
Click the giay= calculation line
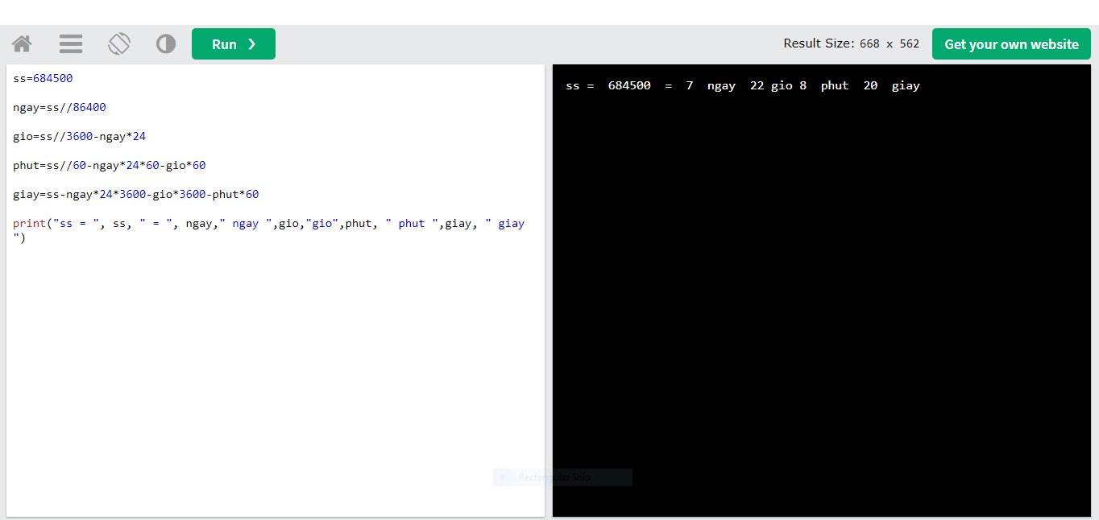(x=135, y=194)
